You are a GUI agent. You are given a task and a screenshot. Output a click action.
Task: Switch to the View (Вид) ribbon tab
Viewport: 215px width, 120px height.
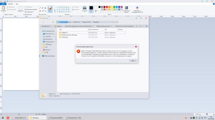[x=17, y=4]
